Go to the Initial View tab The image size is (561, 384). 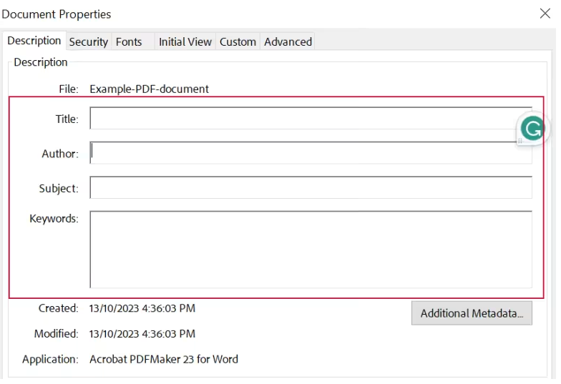click(x=185, y=41)
